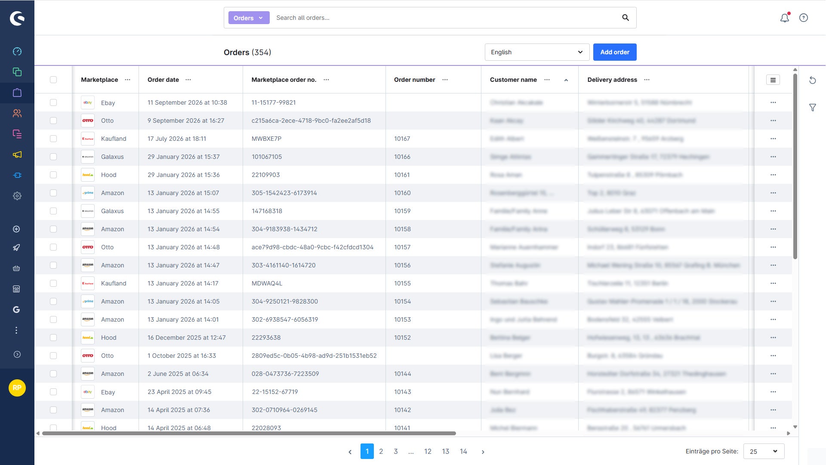Click the vertical table scrollbar
The height and width of the screenshot is (465, 826).
795,167
